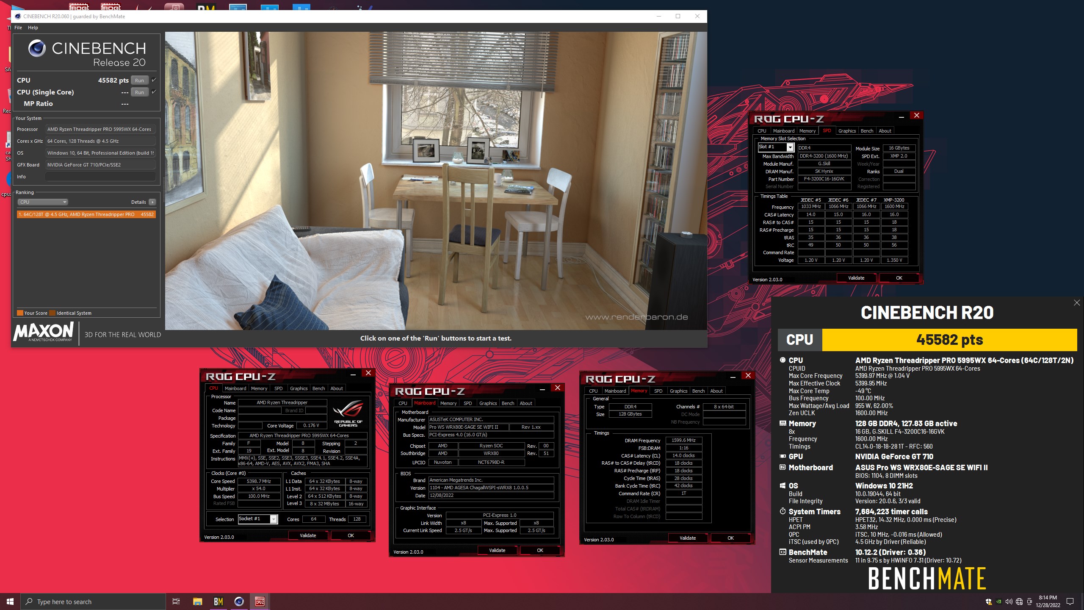1084x610 pixels.
Task: Click the System Timers icon in BenchMate panel
Action: pyautogui.click(x=783, y=511)
